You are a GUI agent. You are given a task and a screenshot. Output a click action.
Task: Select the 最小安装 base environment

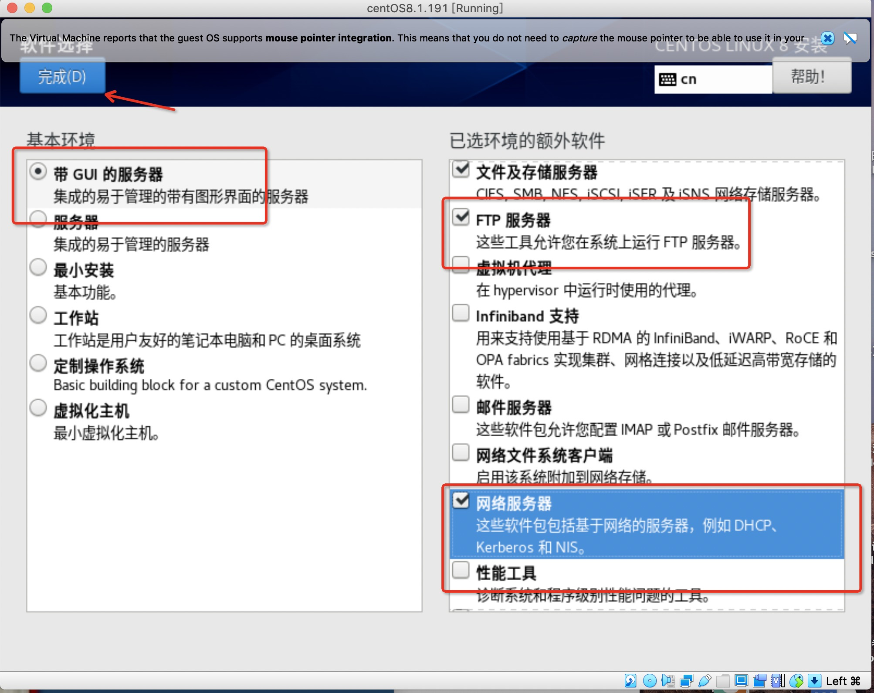click(x=38, y=267)
